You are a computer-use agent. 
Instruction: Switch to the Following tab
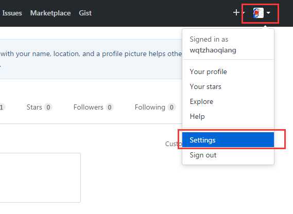pyautogui.click(x=154, y=108)
